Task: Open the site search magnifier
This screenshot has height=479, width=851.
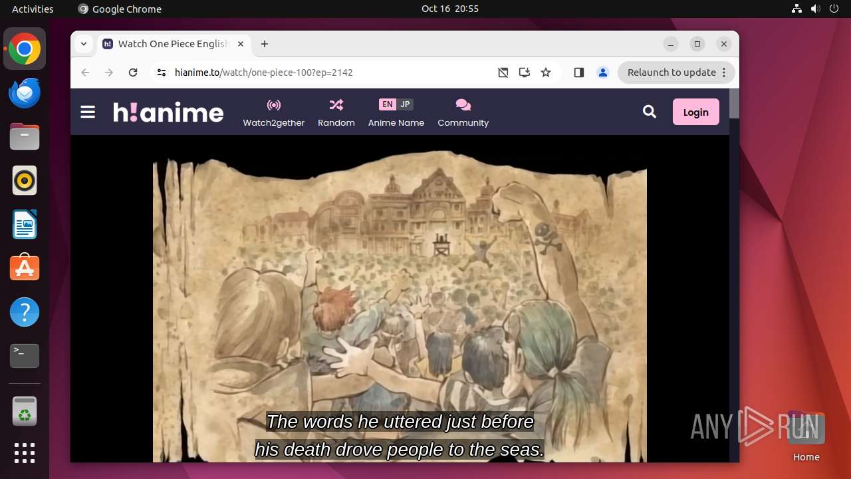Action: pyautogui.click(x=650, y=112)
